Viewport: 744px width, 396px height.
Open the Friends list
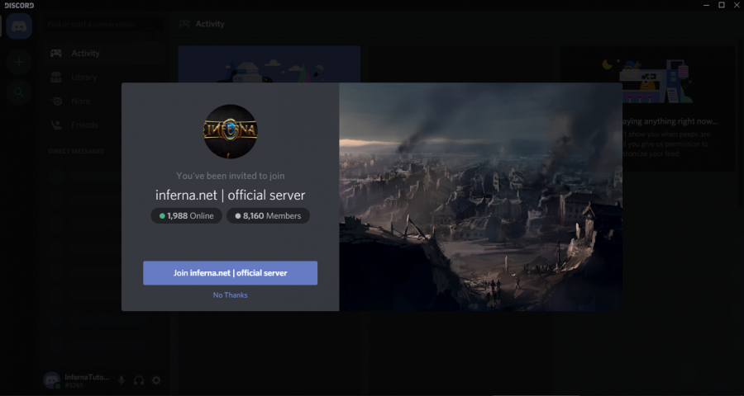pyautogui.click(x=83, y=125)
